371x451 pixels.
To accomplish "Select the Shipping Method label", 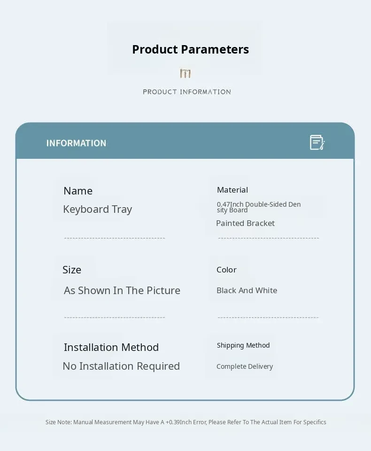I will [x=243, y=345].
